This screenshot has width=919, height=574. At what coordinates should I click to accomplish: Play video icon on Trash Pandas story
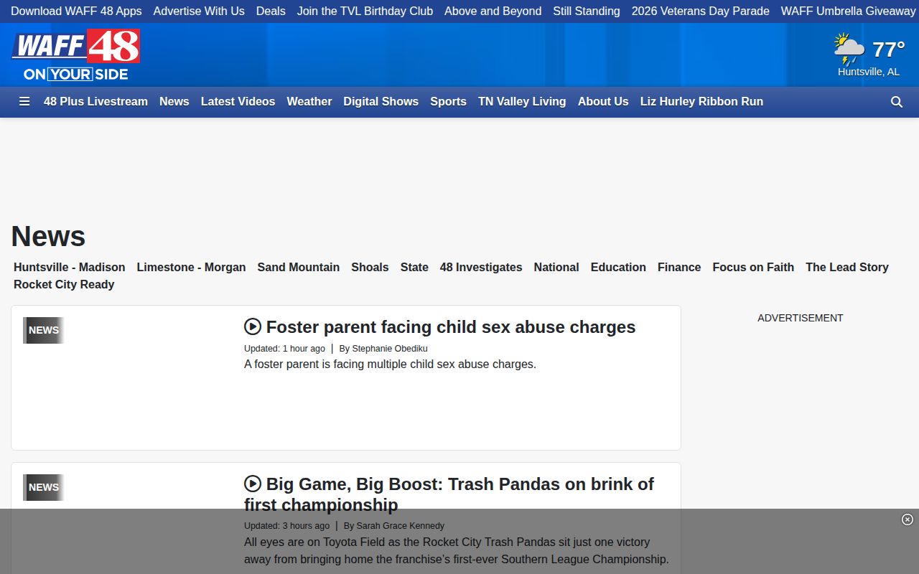[253, 484]
